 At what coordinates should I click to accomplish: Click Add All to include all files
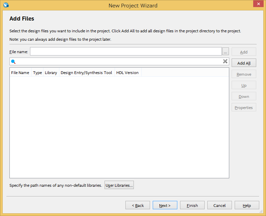tap(244, 63)
